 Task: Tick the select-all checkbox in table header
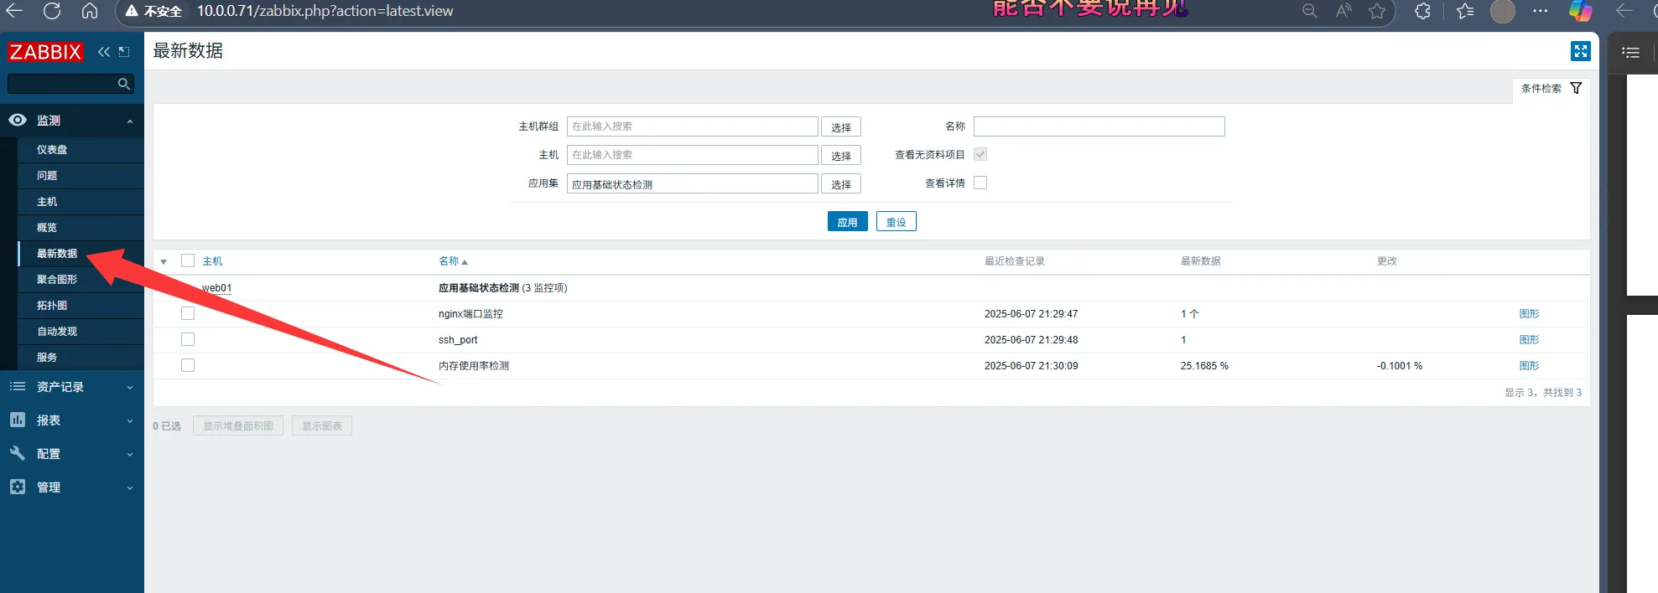[188, 260]
